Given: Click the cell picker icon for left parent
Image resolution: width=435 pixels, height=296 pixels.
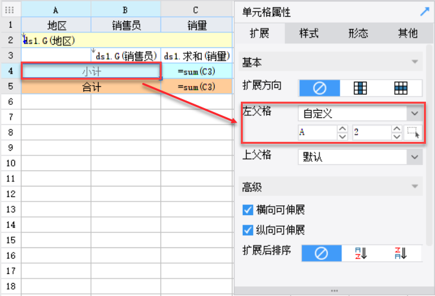Looking at the screenshot, I should (413, 132).
